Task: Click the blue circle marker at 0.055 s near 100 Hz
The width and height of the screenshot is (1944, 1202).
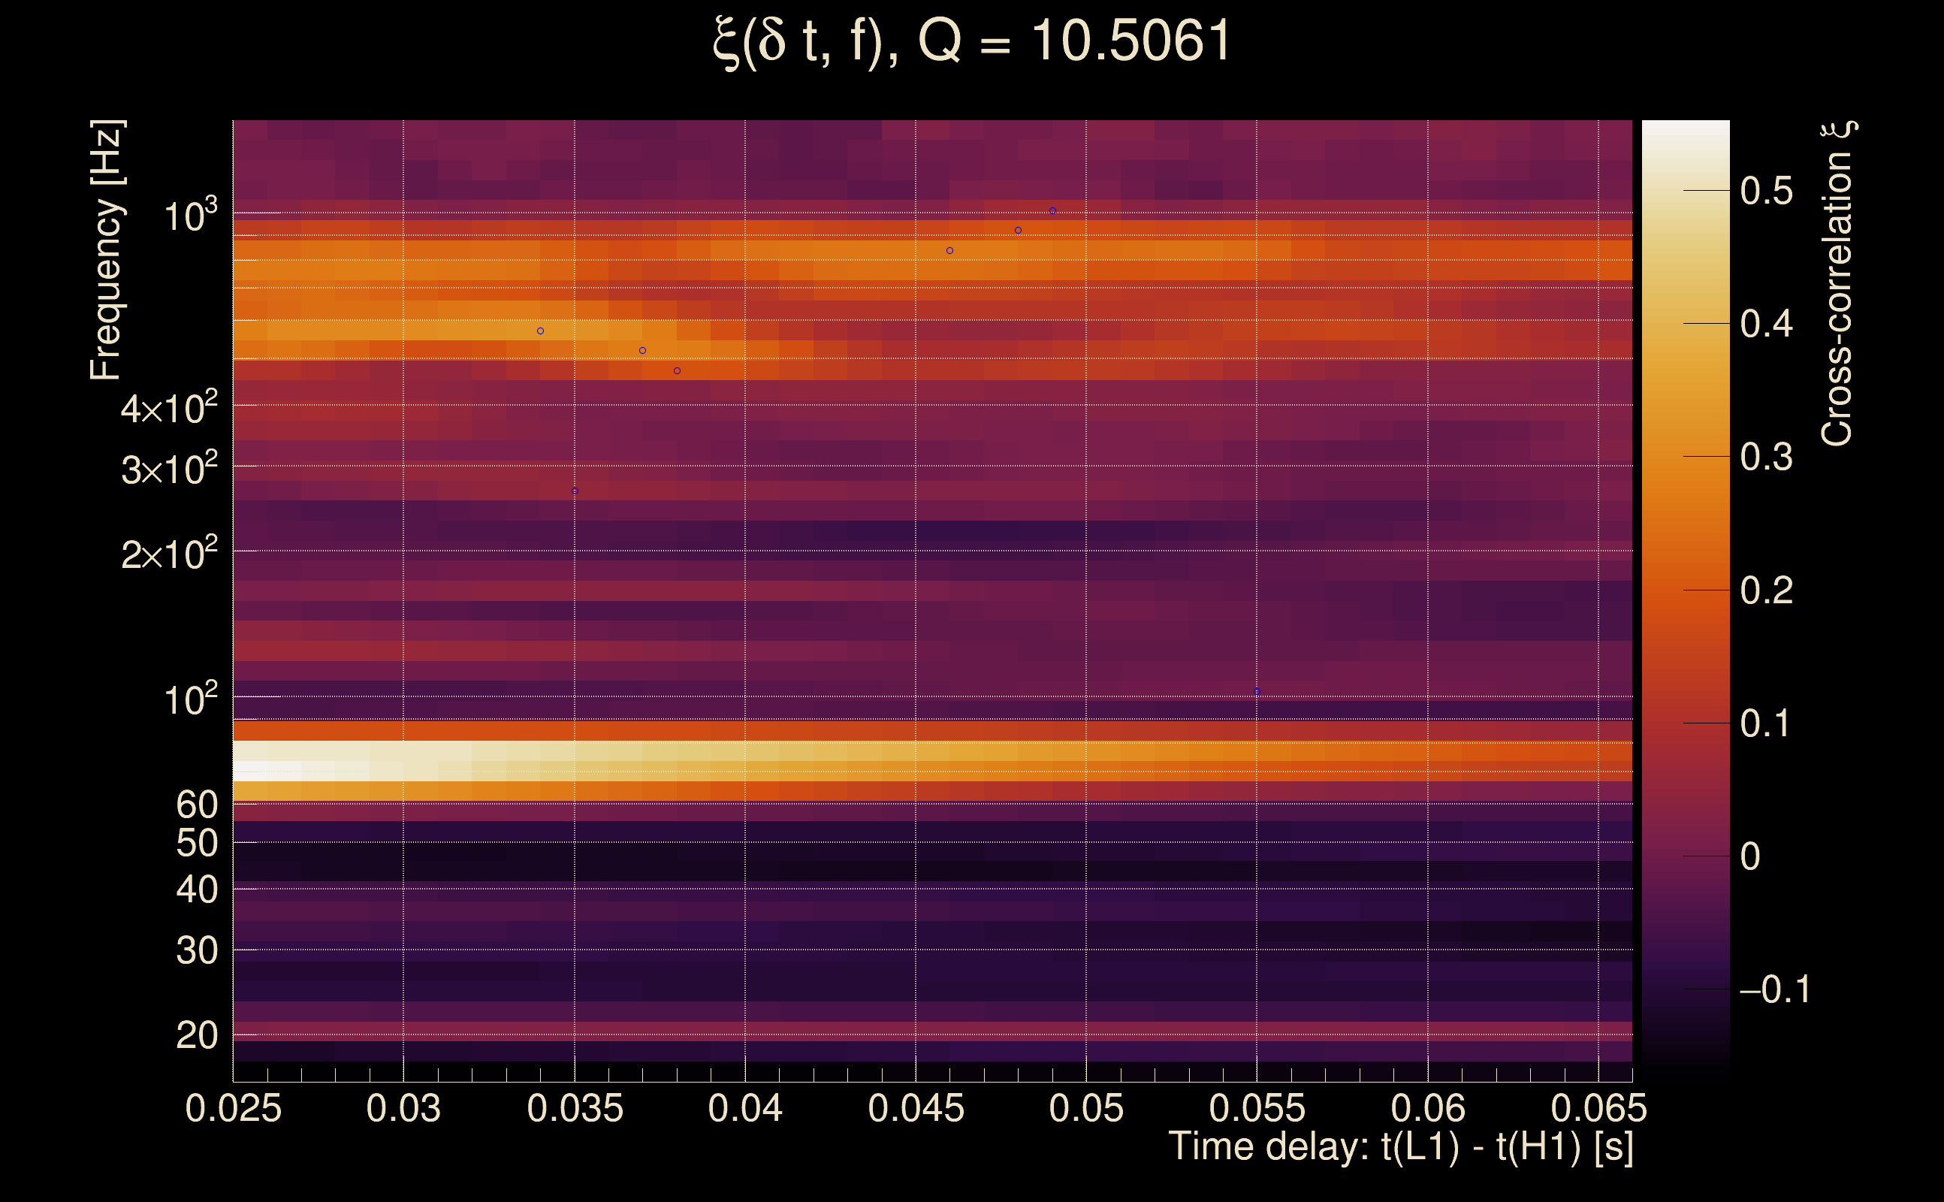Action: pyautogui.click(x=1257, y=692)
